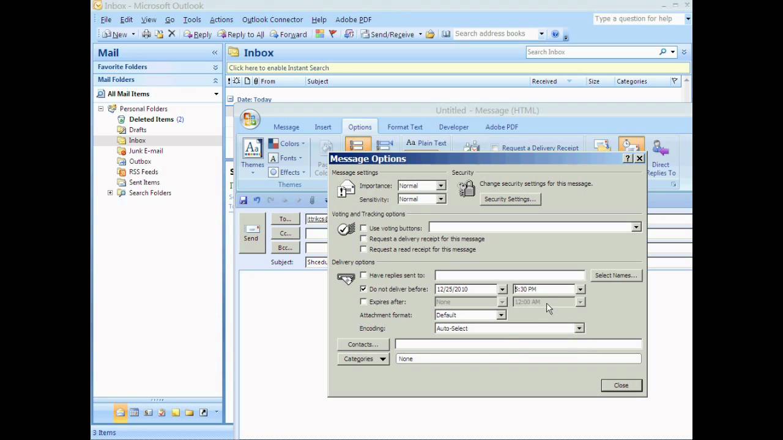783x440 pixels.
Task: Click the Print icon in Outlook toolbar
Action: click(x=146, y=34)
